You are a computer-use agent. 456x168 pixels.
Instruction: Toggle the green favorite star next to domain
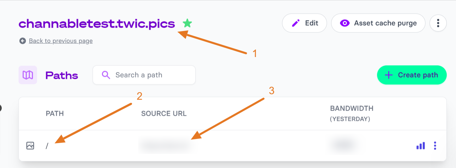pyautogui.click(x=187, y=23)
